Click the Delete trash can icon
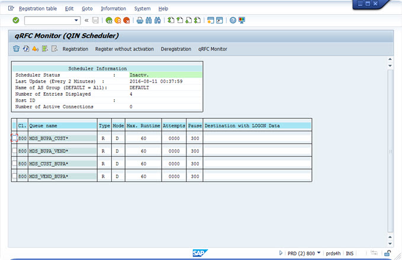Screen dimensions: 402x260 pyautogui.click(x=16, y=48)
